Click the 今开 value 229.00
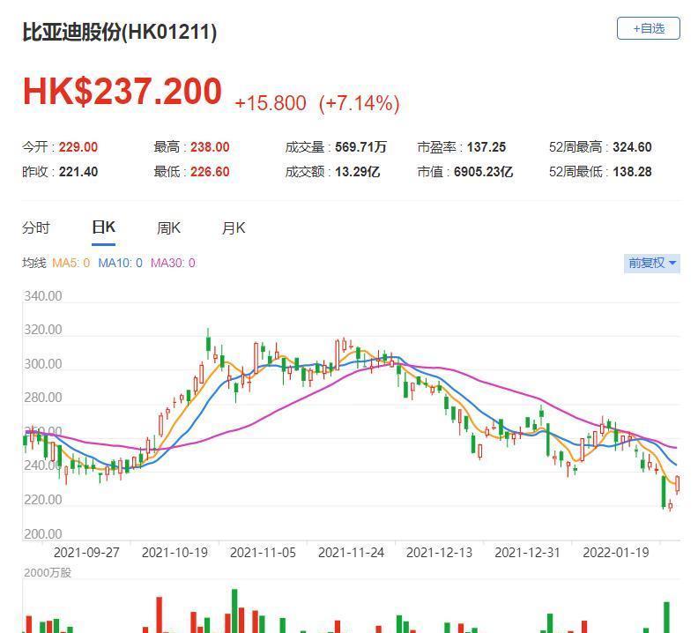The image size is (698, 633). tap(78, 147)
